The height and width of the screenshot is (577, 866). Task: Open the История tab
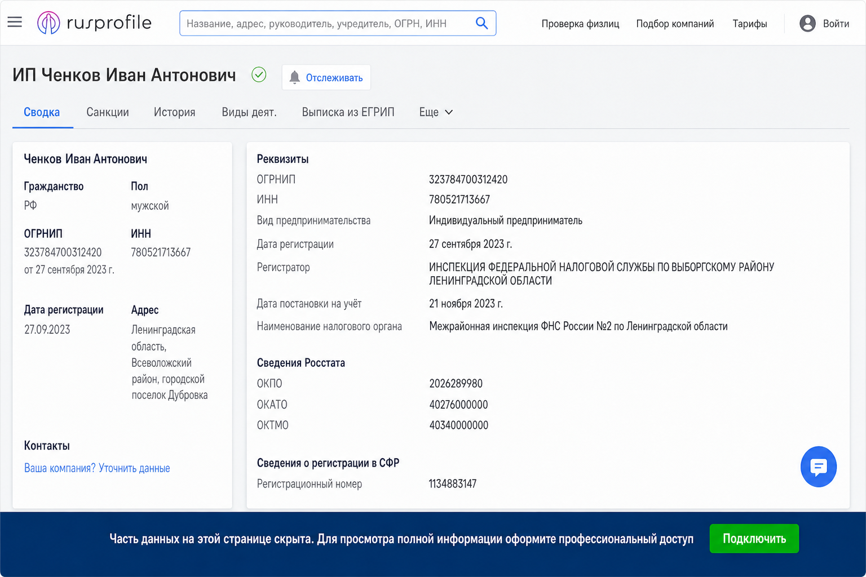(x=175, y=112)
